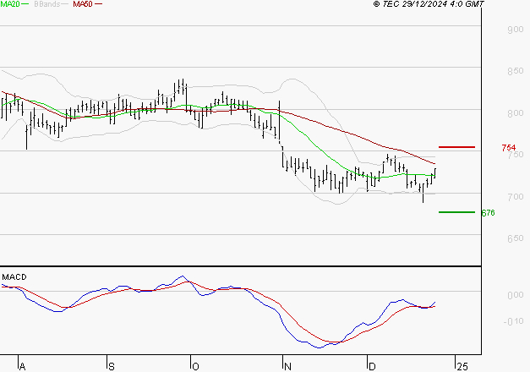The image size is (530, 372).
Task: Click the MACD indicator label
Action: [14, 277]
